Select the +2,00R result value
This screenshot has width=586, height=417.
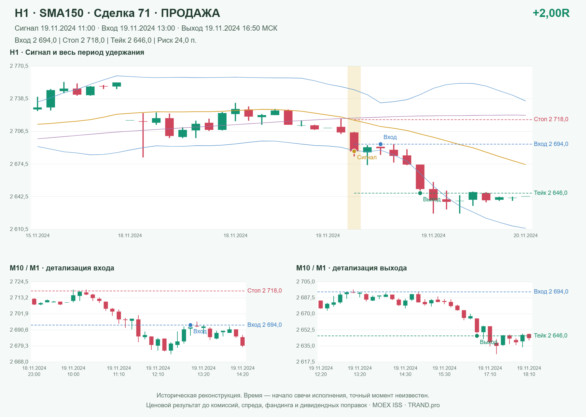click(551, 13)
